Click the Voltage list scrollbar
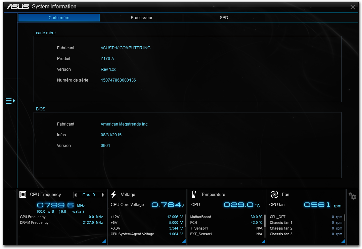 pos(185,221)
